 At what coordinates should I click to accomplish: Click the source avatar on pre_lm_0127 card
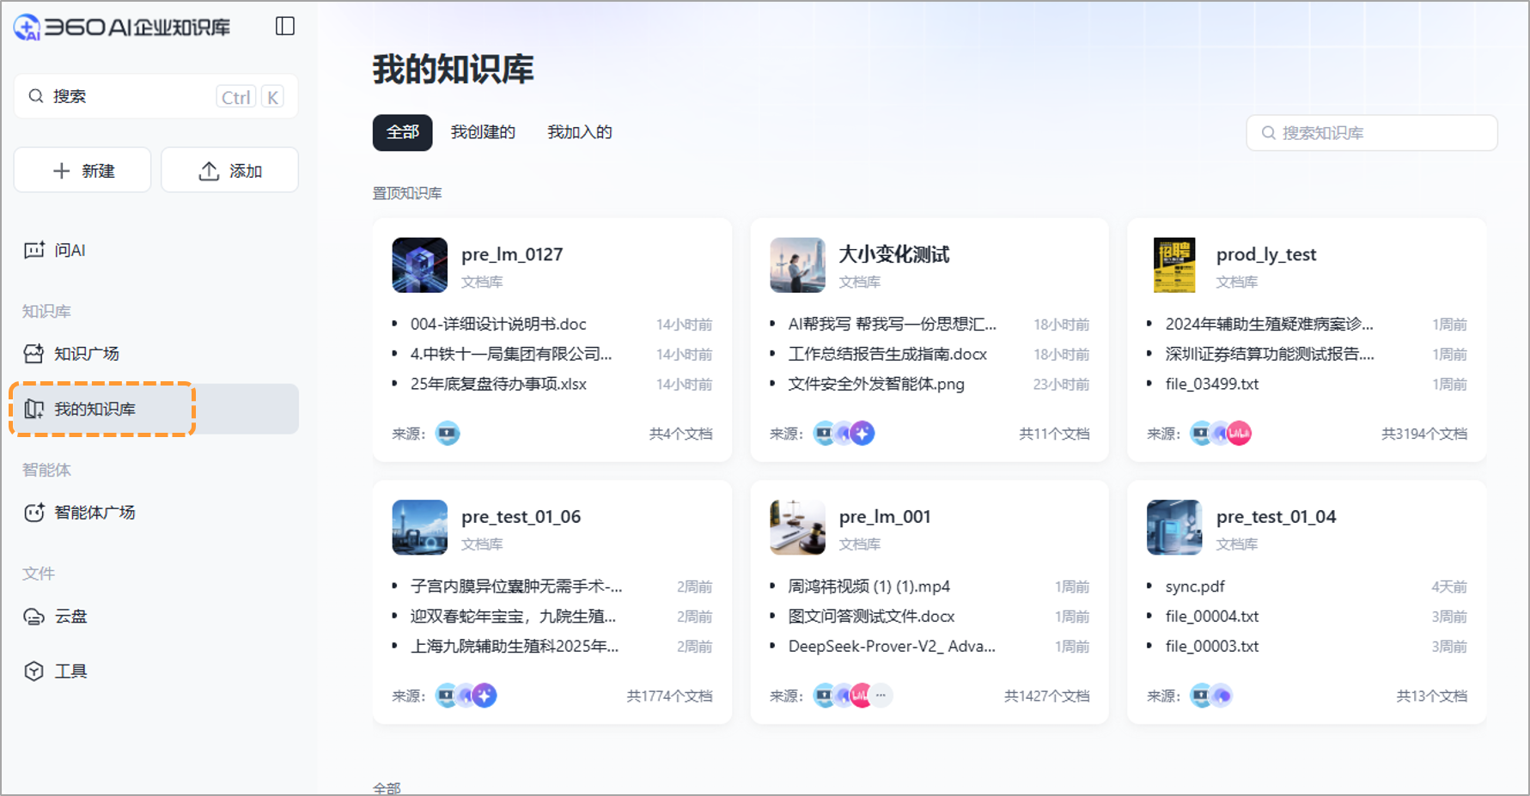coord(448,434)
